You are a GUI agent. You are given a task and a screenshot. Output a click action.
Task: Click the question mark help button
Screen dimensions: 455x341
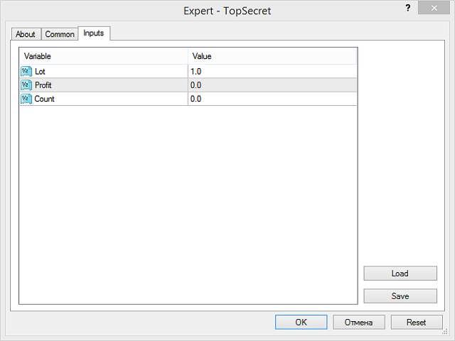click(x=407, y=9)
